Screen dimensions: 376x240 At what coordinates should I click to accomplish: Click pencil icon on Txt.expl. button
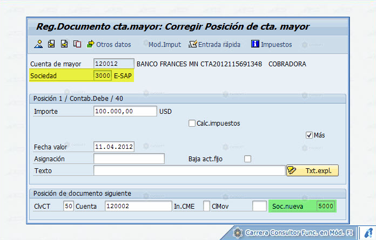click(292, 170)
